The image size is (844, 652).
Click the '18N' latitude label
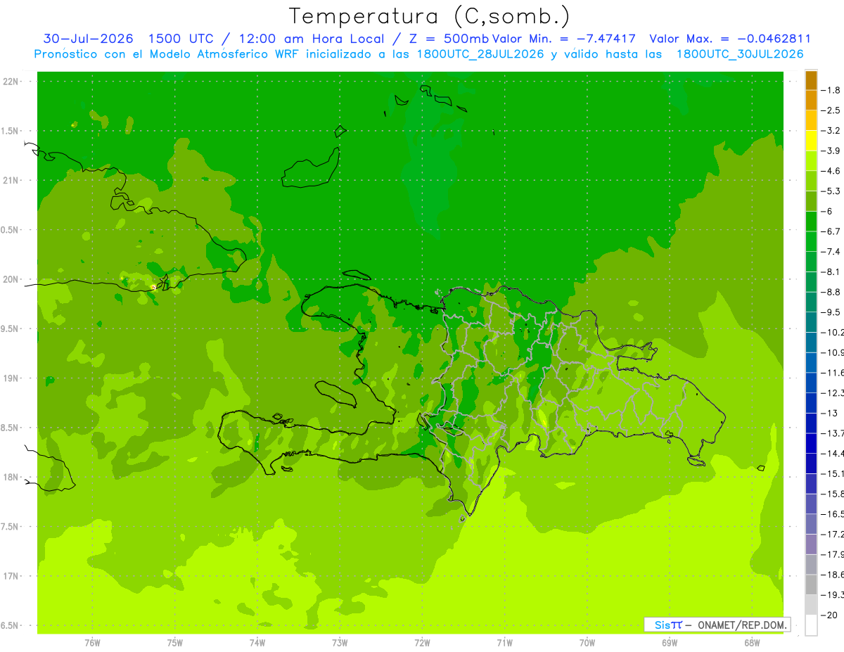click(11, 477)
